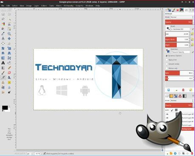
Task: Select the Eraser tool
Action: [x=9, y=72]
